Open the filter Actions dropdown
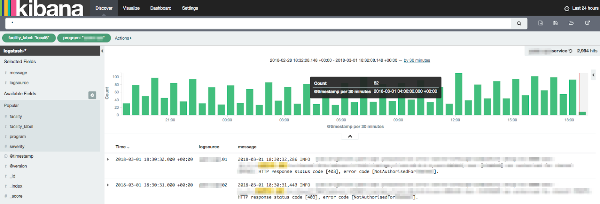 tap(123, 38)
